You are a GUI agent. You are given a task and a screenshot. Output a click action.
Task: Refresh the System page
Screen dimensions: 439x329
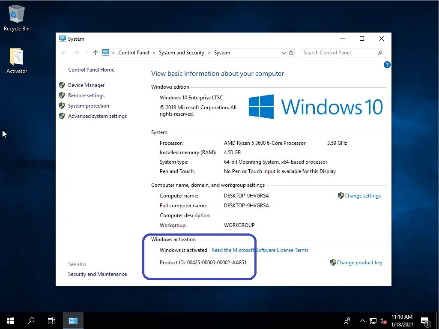click(291, 53)
